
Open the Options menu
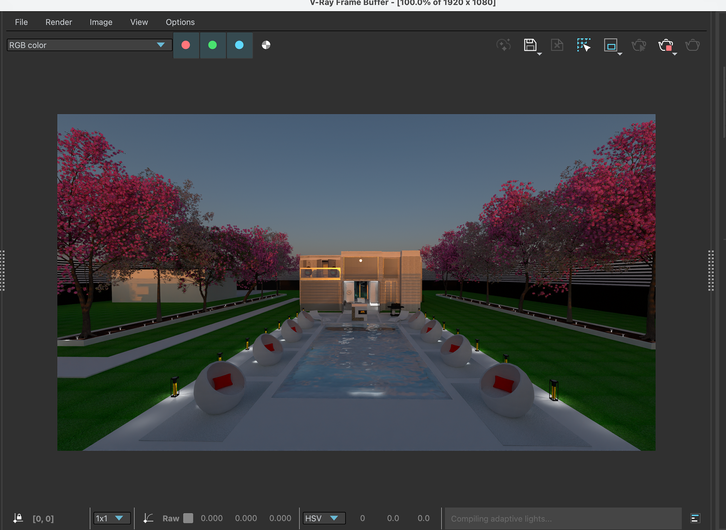(180, 22)
